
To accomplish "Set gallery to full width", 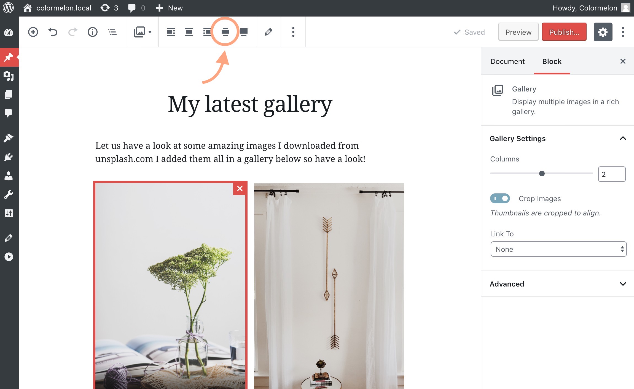I will [244, 32].
